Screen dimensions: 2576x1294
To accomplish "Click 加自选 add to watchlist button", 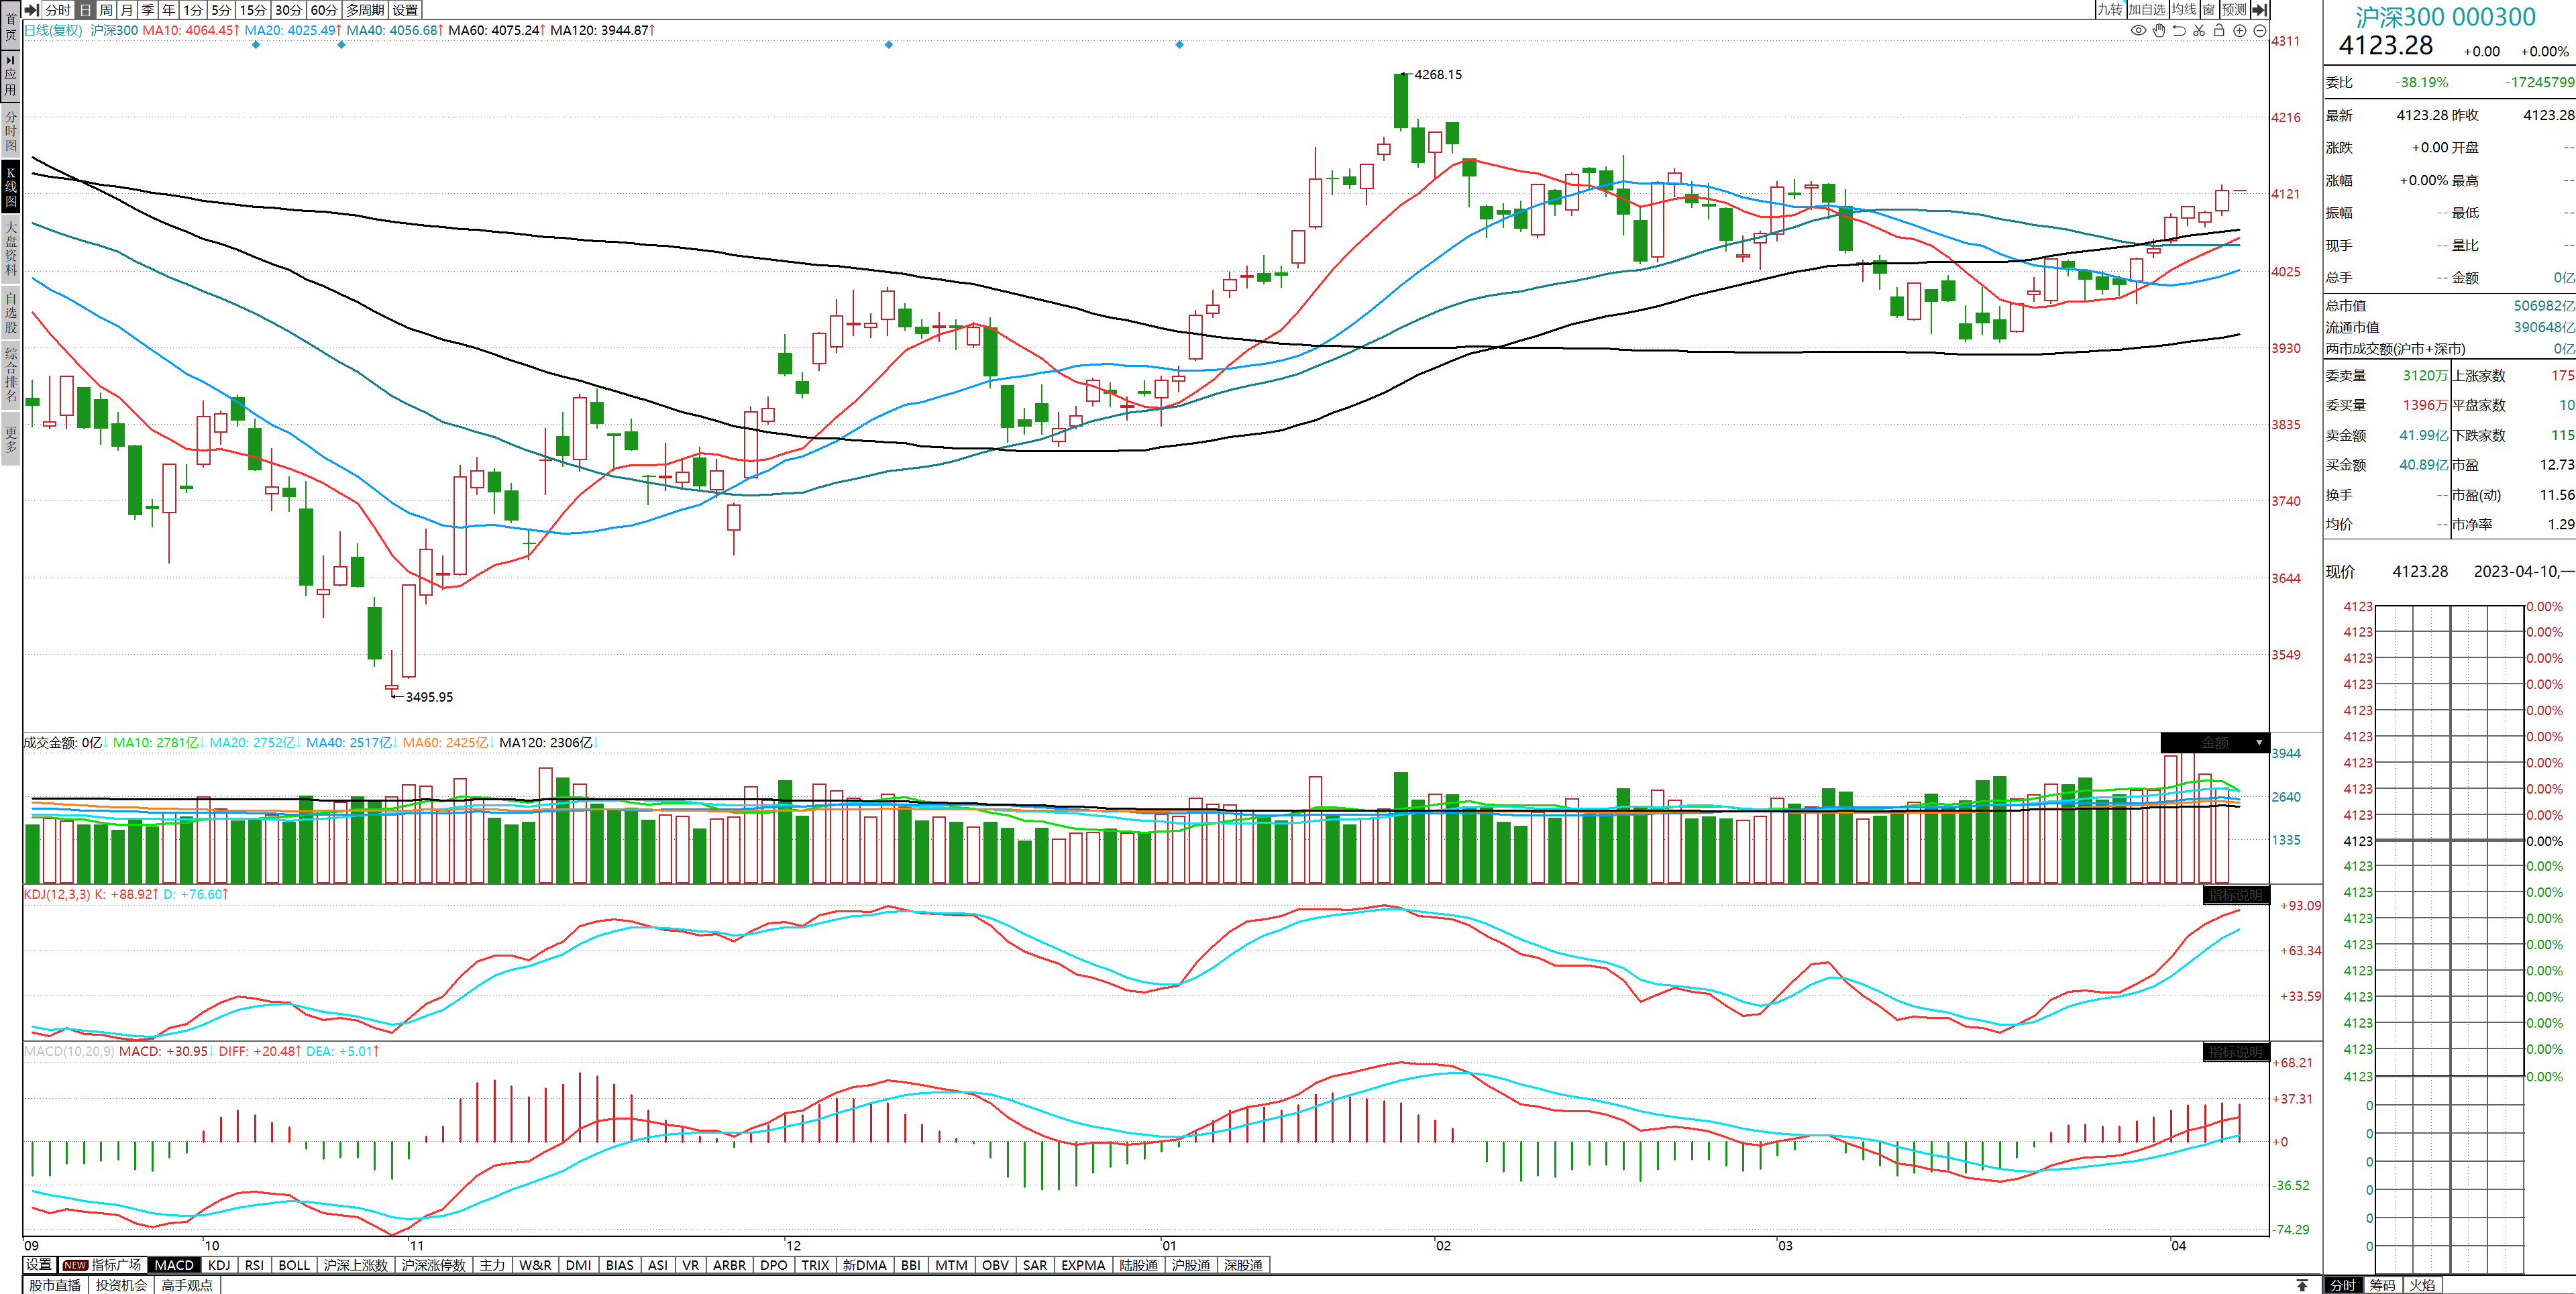I will [2146, 10].
